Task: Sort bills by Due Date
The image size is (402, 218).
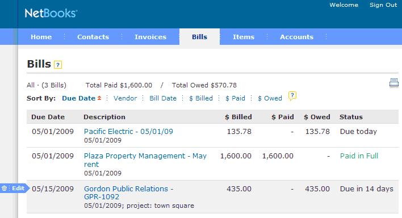Action: 79,98
